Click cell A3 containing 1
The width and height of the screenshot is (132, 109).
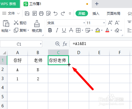click(x=18, y=79)
